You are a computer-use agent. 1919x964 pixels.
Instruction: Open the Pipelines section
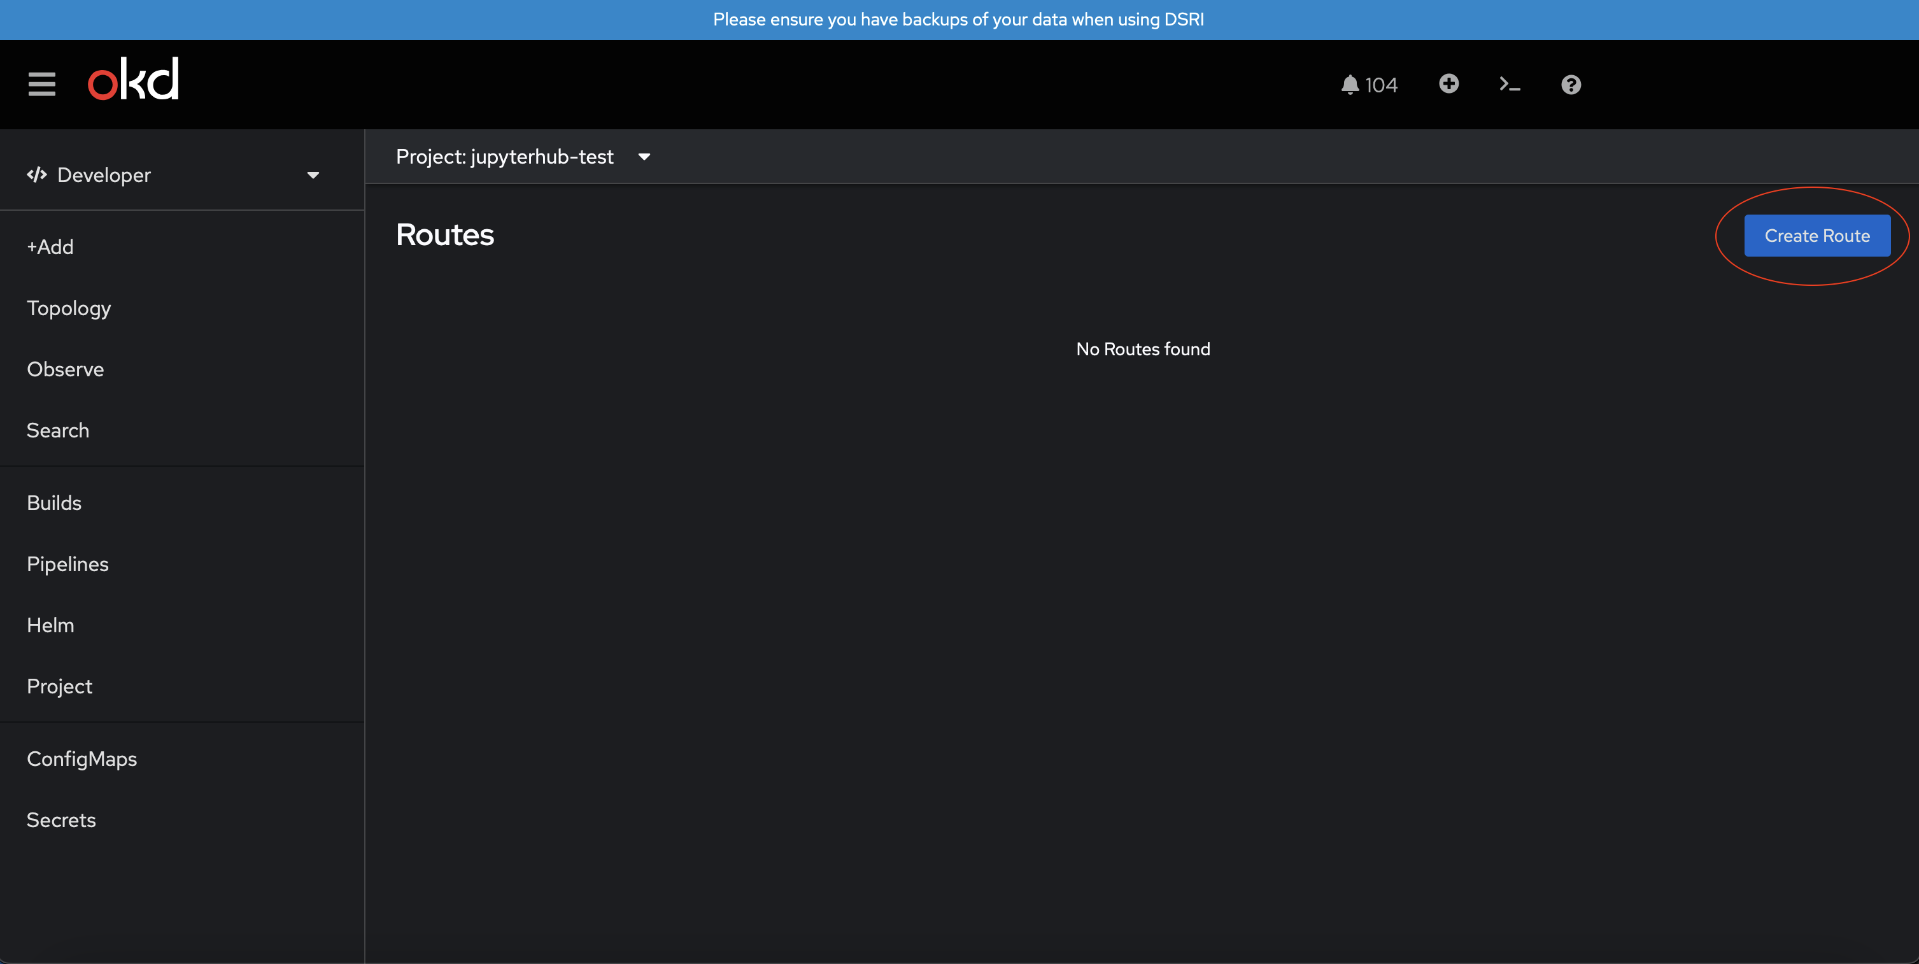click(67, 564)
